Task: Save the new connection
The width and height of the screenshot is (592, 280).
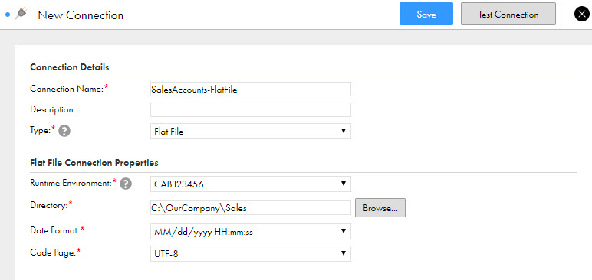Action: [x=426, y=15]
